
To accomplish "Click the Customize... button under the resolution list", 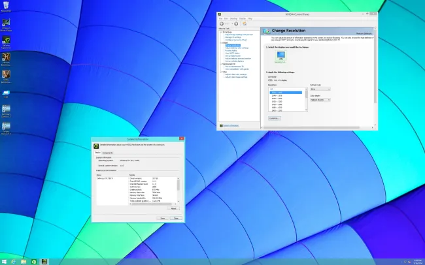I will tap(275, 118).
